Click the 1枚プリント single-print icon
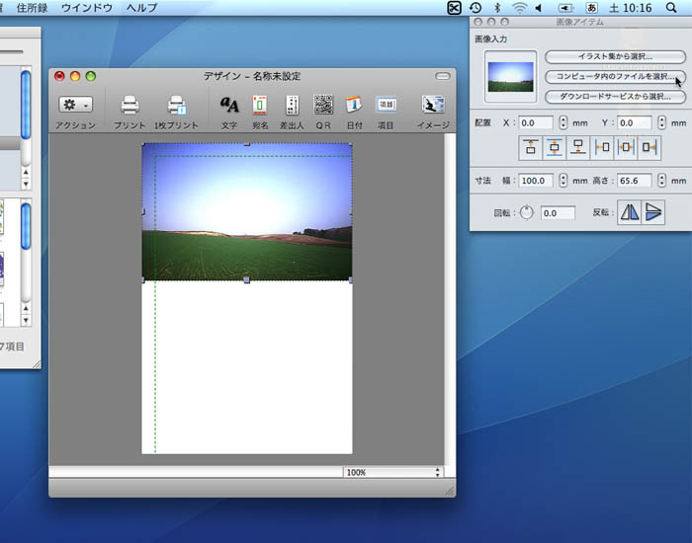This screenshot has width=692, height=543. point(176,105)
